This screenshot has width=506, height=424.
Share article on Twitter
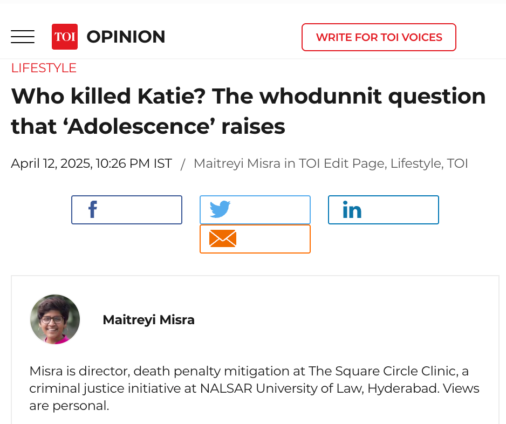point(255,210)
